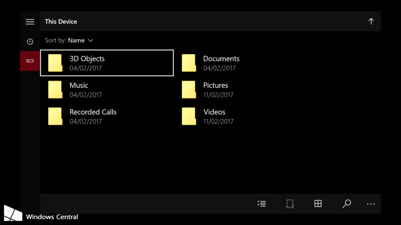401x225 pixels.
Task: Open the More options ellipsis menu
Action: tap(370, 204)
